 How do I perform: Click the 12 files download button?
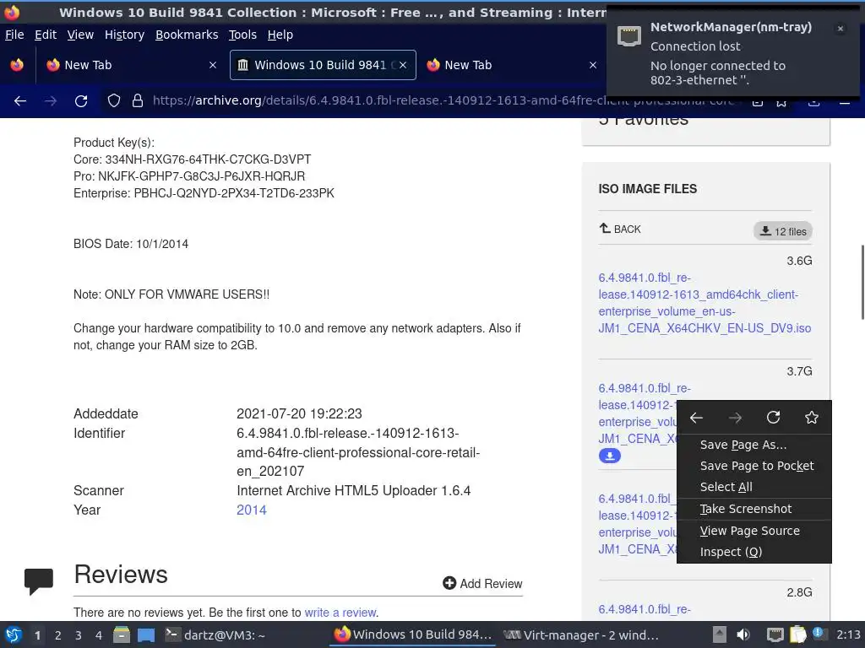coord(783,231)
